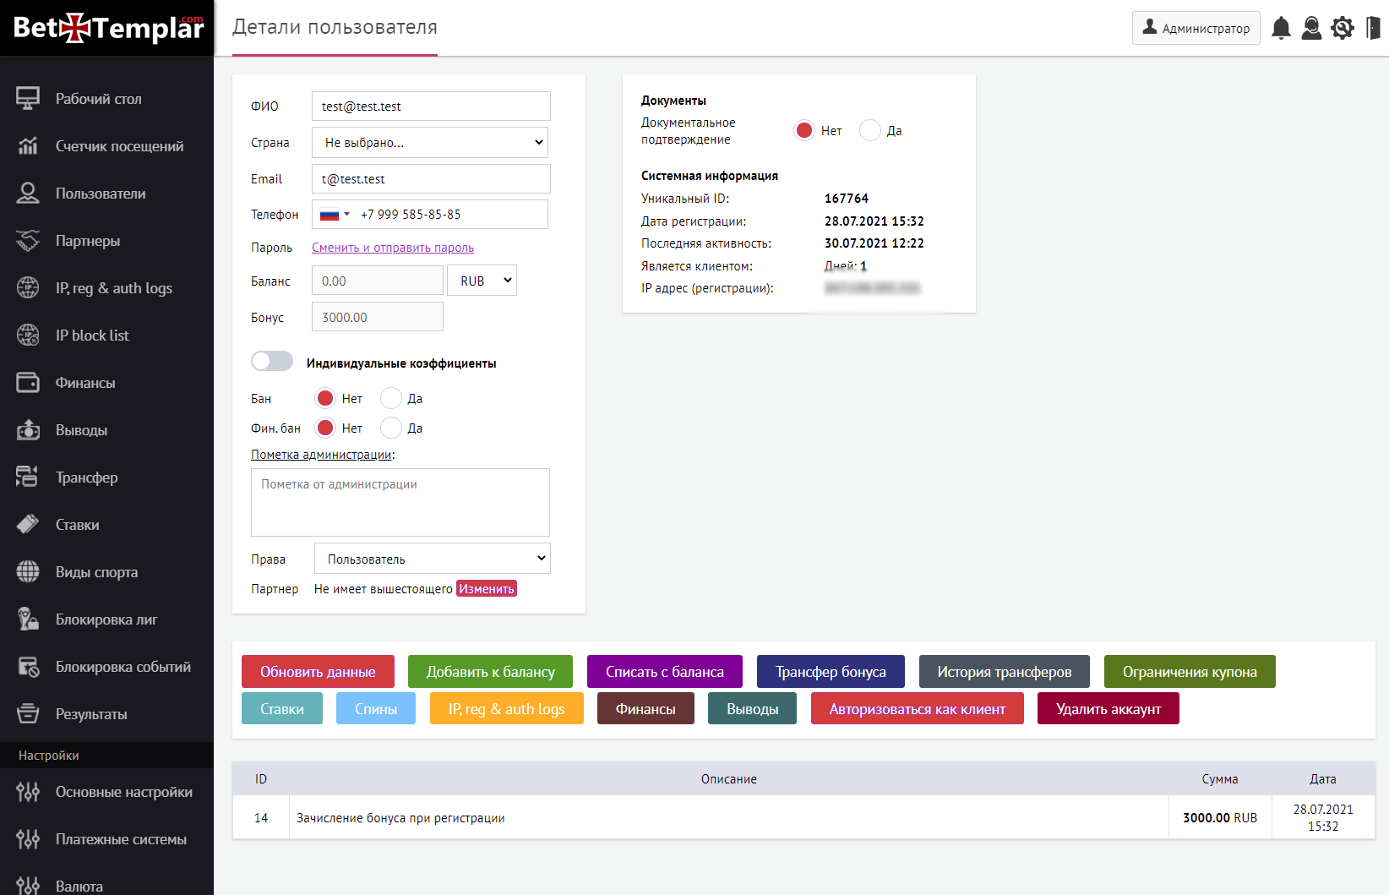Open the Права role dropdown
This screenshot has height=895, width=1389.
tap(432, 559)
